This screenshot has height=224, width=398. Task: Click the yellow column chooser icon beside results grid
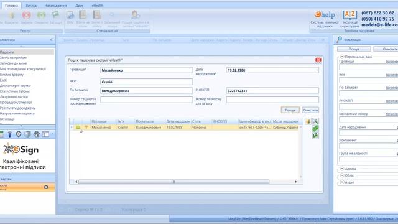click(x=308, y=121)
